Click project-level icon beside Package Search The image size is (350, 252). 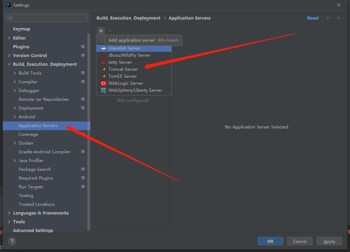[83, 169]
